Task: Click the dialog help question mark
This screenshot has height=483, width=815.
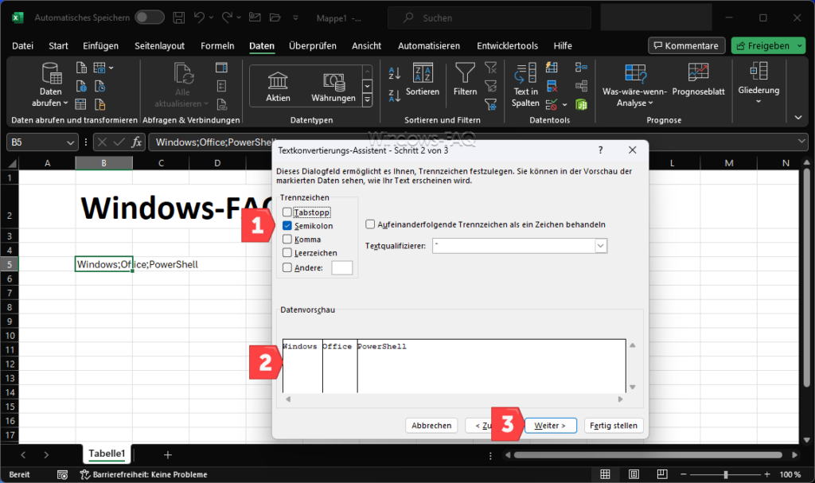Action: [x=600, y=150]
